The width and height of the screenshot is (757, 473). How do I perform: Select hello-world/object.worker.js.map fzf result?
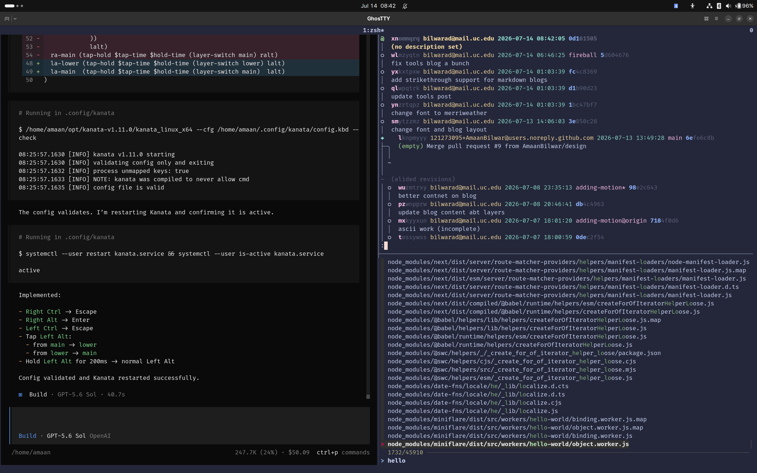point(515,428)
